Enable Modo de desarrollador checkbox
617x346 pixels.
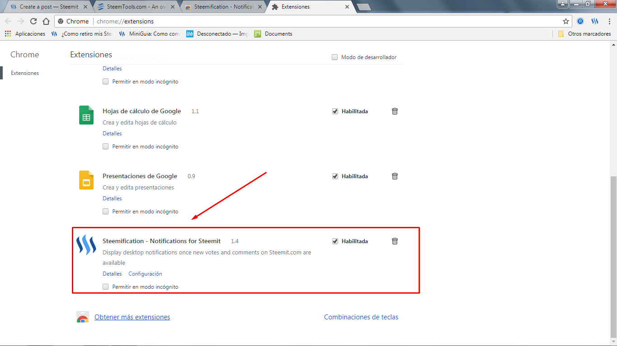[x=335, y=57]
